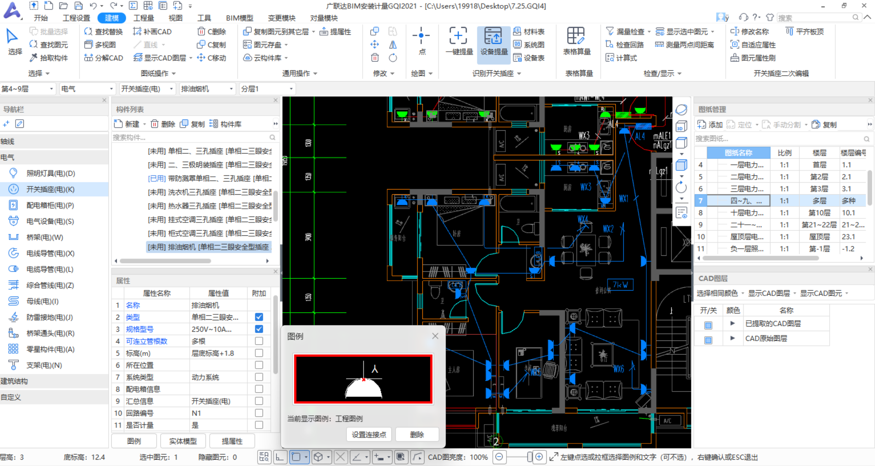Image resolution: width=875 pixels, height=466 pixels.
Task: Click 提属性 button under properties
Action: [232, 441]
